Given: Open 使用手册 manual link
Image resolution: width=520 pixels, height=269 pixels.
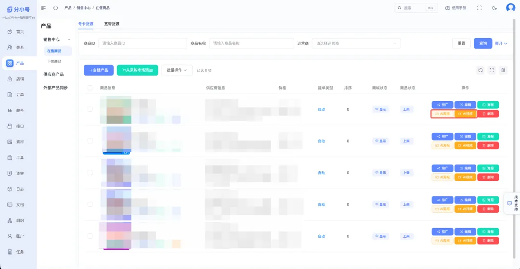Looking at the screenshot, I should click(455, 8).
